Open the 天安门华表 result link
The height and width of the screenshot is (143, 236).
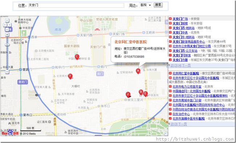tap(180, 32)
